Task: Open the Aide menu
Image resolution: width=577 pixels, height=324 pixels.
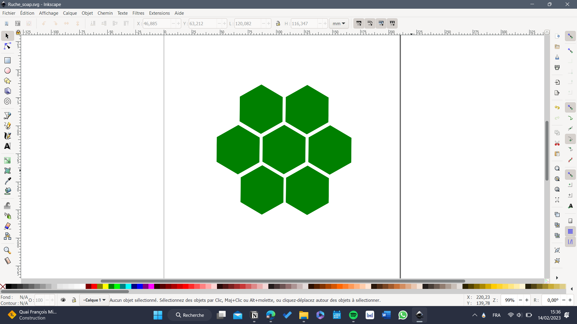Action: (x=179, y=13)
